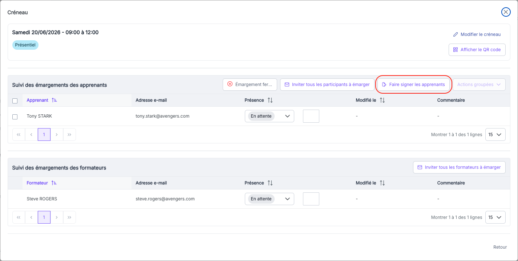518x261 pixels.
Task: Open Tony STARK presence dropdown
Action: tap(270, 116)
